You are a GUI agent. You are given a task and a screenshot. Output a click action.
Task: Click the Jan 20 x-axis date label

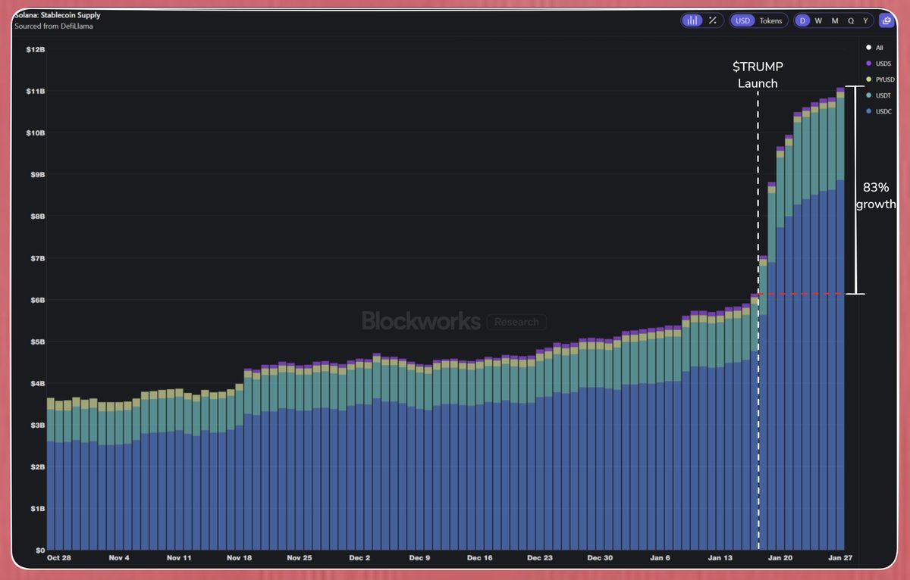780,558
